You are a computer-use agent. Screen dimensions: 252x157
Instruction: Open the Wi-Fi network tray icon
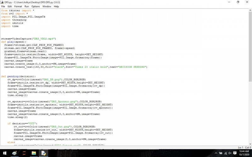(226, 153)
